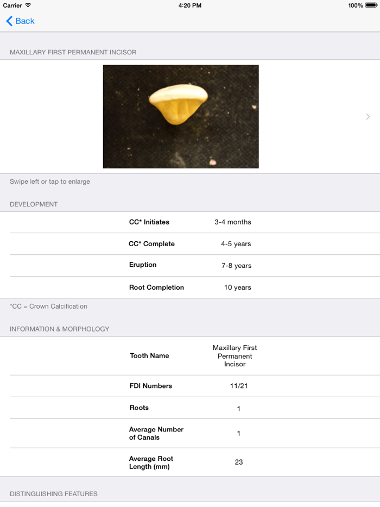
Task: Tap the right chevron beside the tooth image
Action: click(x=368, y=116)
